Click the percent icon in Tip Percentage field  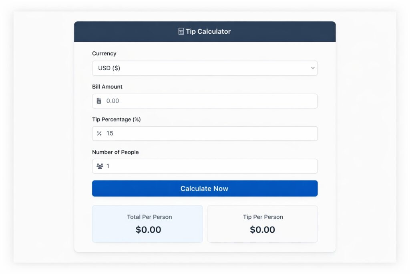(99, 133)
